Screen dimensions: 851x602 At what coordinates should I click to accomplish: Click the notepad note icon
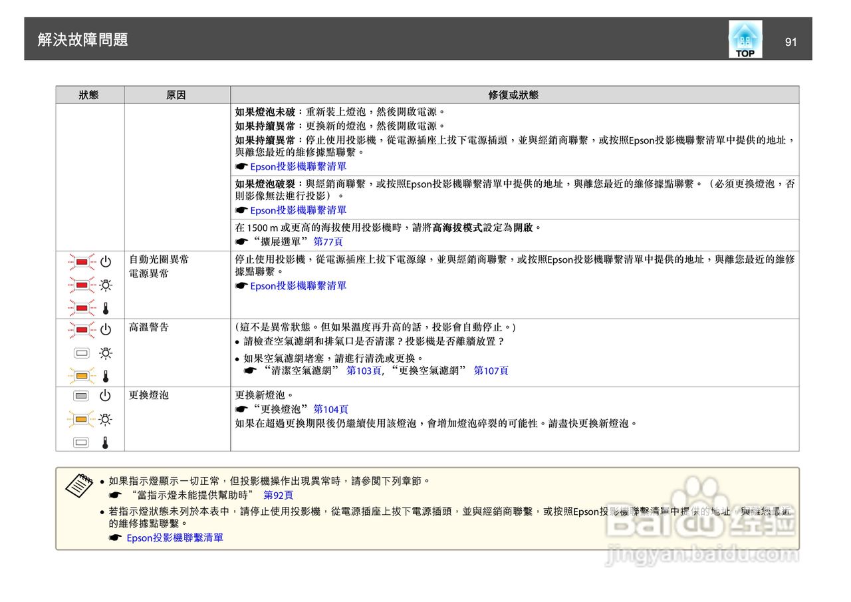tap(79, 485)
